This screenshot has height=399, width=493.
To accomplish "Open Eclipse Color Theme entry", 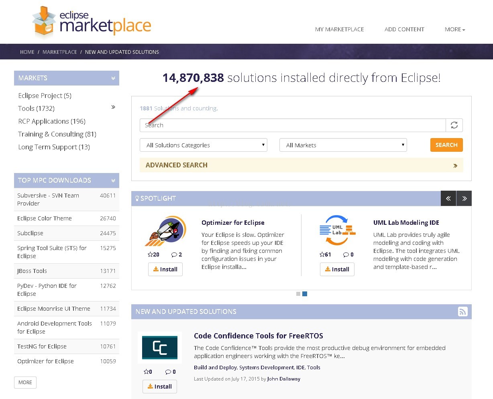I will tap(45, 218).
